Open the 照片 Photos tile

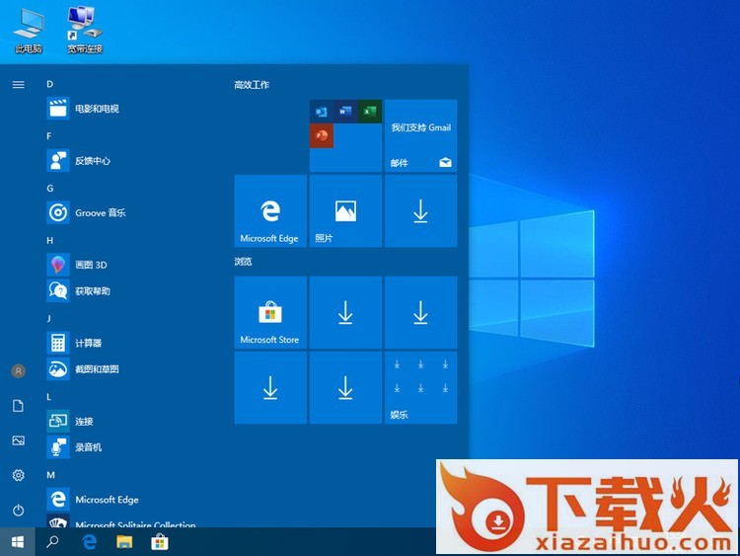pyautogui.click(x=345, y=211)
